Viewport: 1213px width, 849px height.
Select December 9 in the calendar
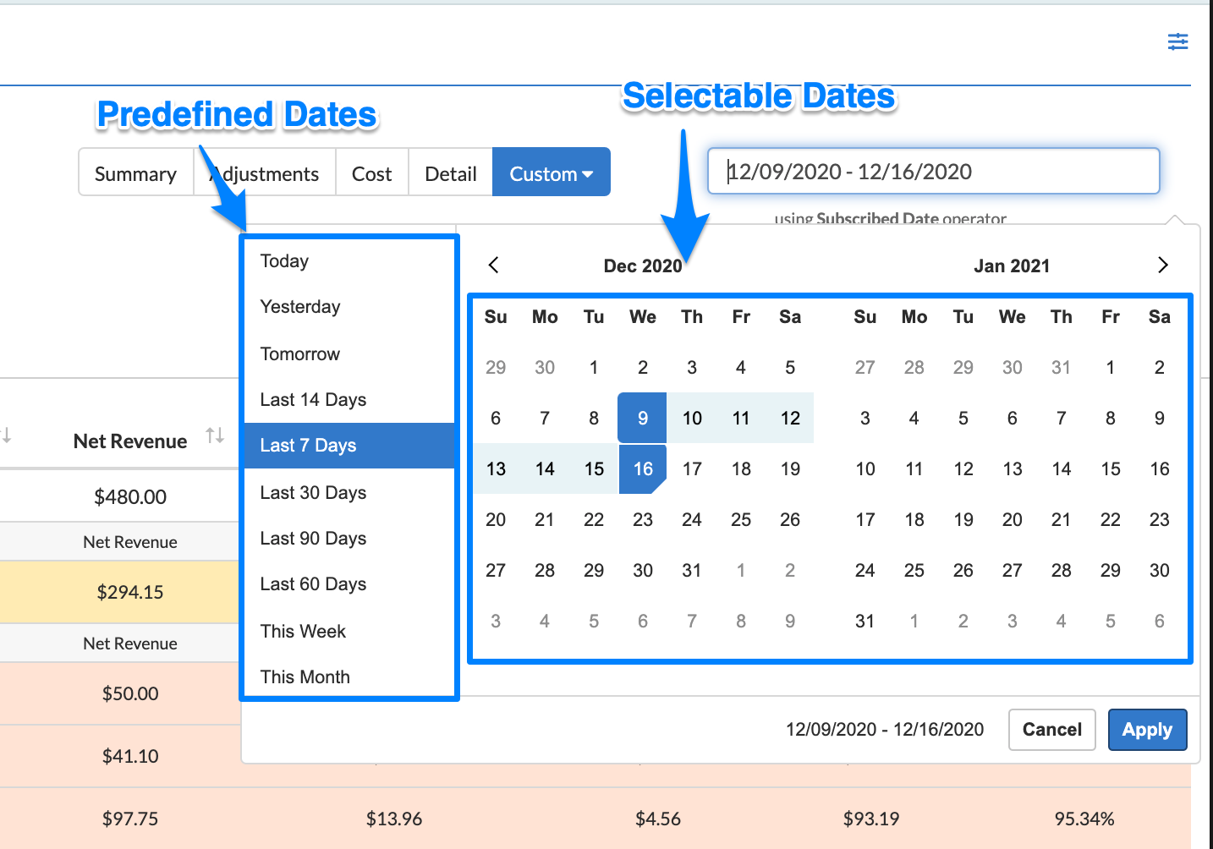coord(642,418)
